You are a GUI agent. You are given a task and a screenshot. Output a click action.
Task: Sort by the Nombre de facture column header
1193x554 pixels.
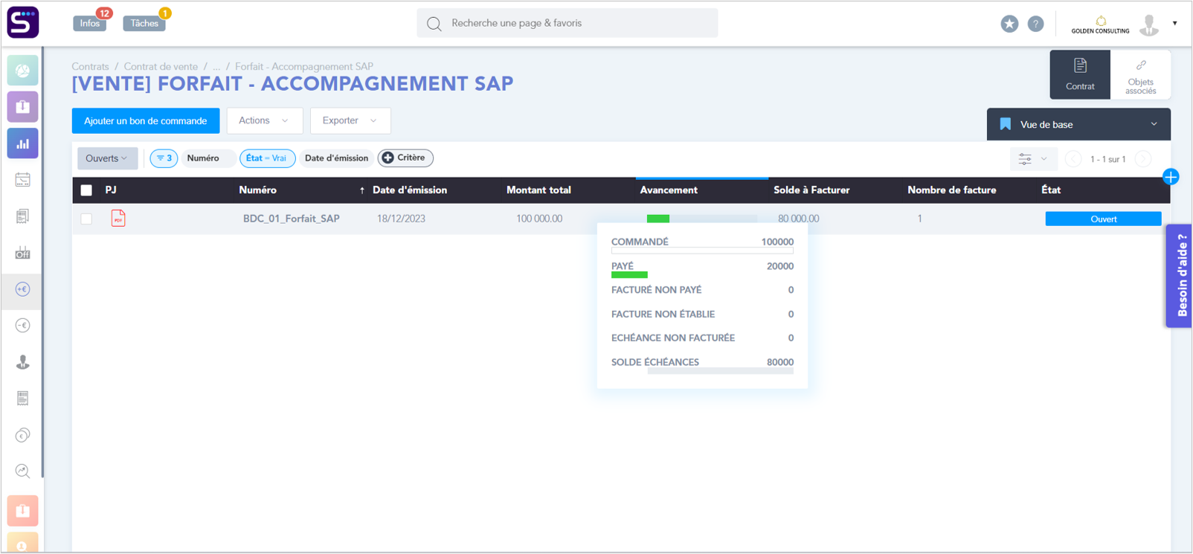point(951,190)
